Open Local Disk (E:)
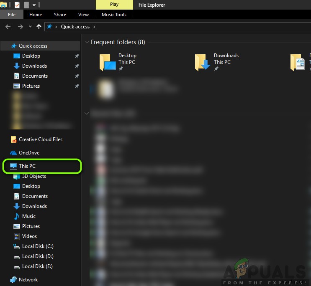The image size is (311, 286). coord(37,266)
